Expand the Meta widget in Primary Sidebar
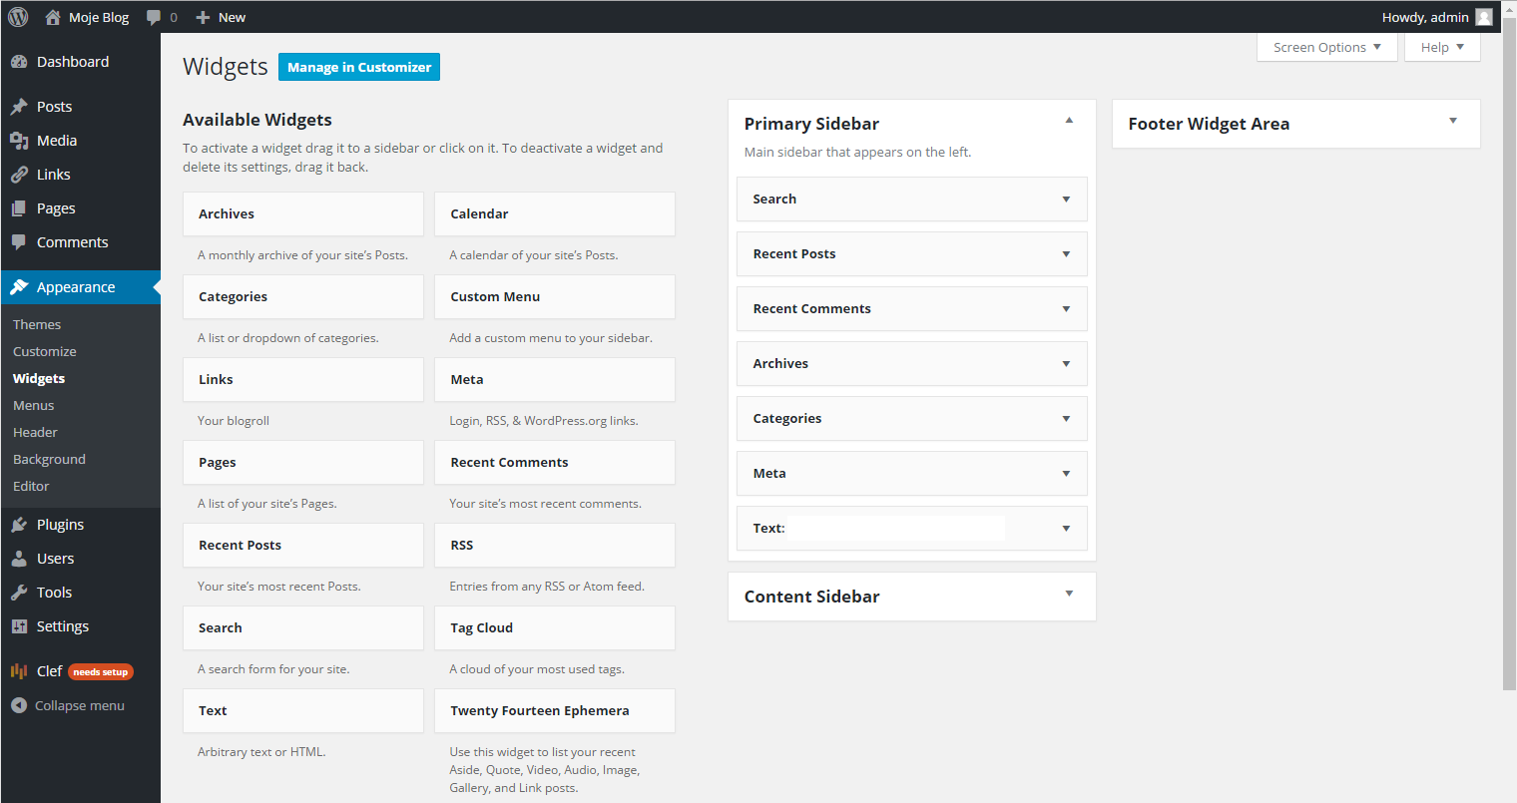 (1066, 474)
